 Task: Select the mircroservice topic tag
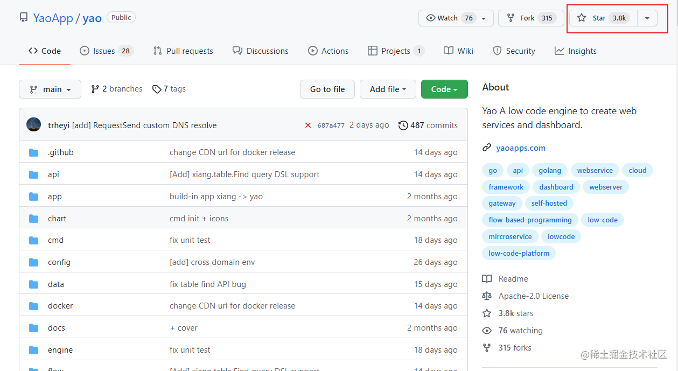[510, 236]
